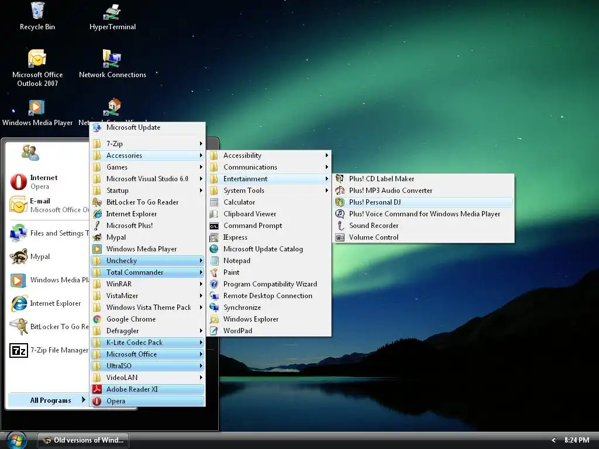Image resolution: width=599 pixels, height=449 pixels.
Task: Click the WordPad icon
Action: (214, 331)
